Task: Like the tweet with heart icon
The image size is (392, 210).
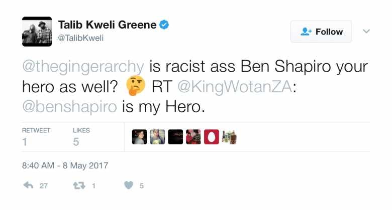Action: click(x=129, y=185)
